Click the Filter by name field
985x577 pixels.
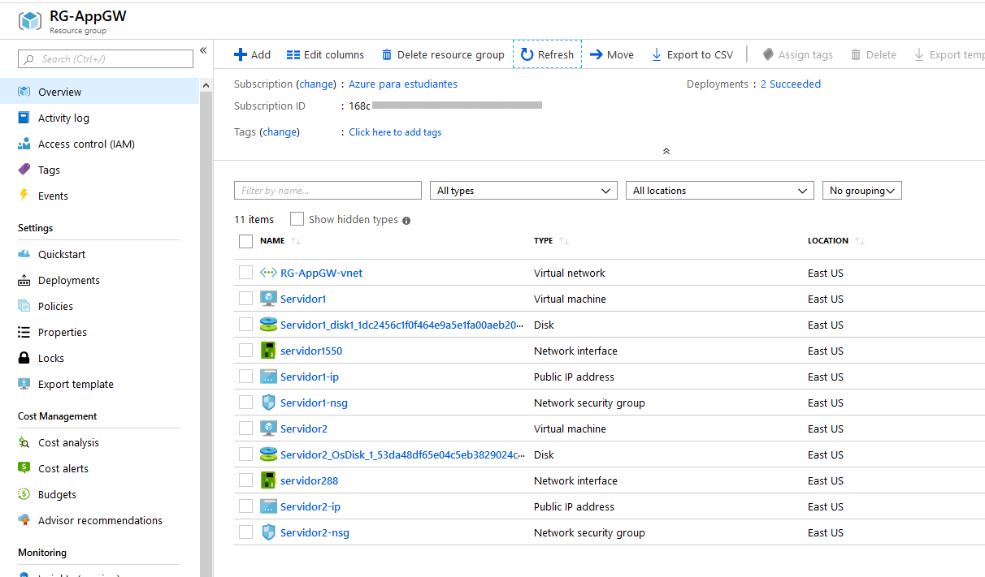[328, 191]
